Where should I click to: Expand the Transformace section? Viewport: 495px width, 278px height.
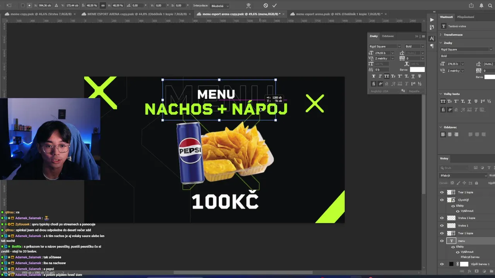click(x=441, y=35)
